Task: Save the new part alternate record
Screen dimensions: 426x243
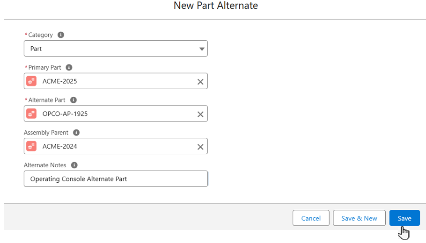Action: click(404, 218)
